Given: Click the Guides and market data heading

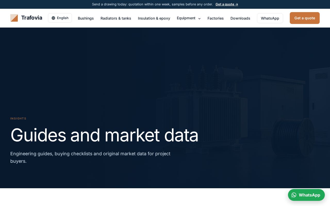Looking at the screenshot, I should (x=104, y=135).
